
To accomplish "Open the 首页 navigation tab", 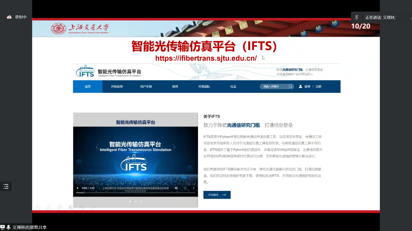I will 88,86.
